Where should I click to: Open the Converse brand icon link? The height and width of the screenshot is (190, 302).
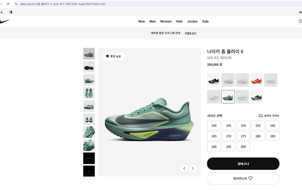coord(11,12)
